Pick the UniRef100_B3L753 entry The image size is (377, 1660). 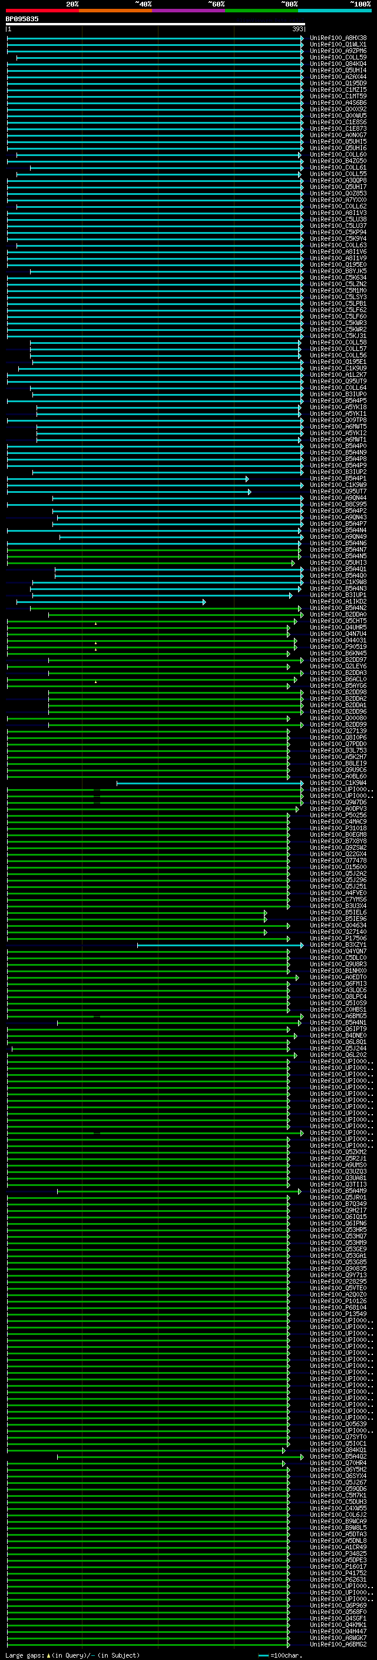point(338,751)
